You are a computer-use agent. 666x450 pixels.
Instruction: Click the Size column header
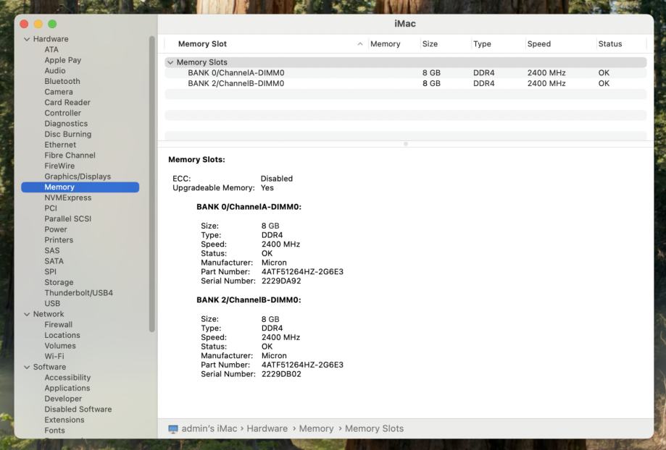(430, 44)
